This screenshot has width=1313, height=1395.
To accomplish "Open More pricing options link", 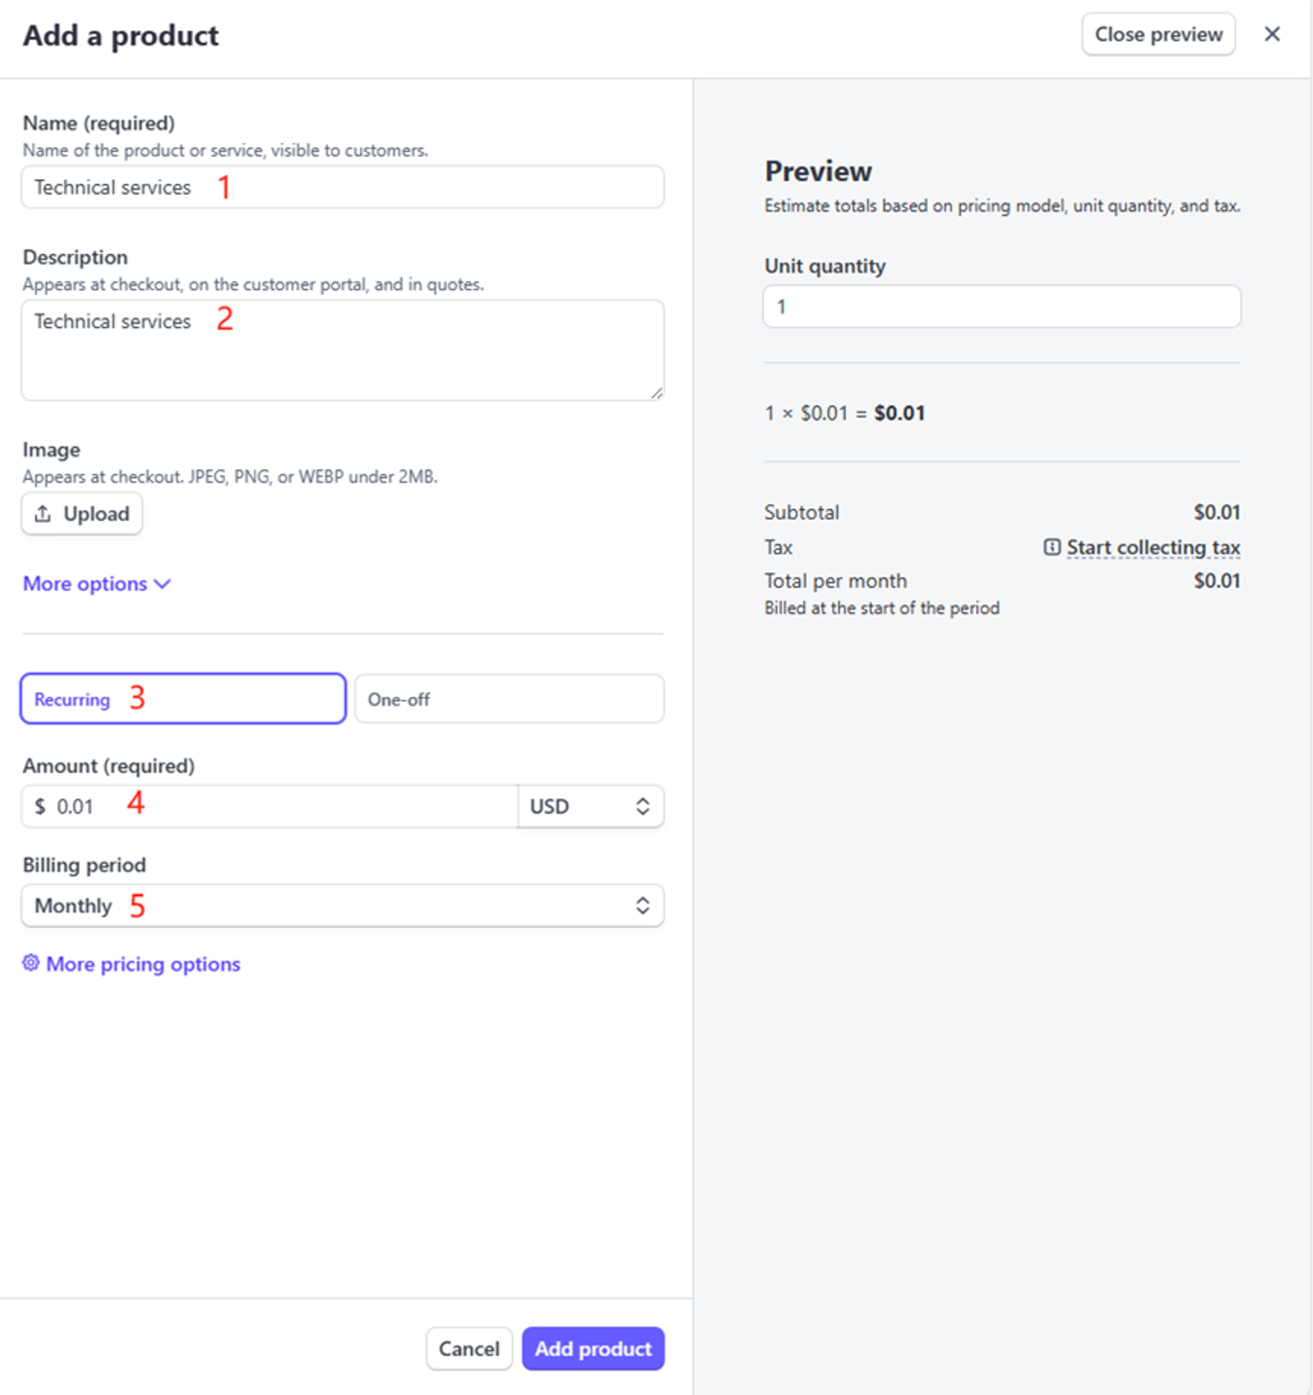I will pos(143,964).
